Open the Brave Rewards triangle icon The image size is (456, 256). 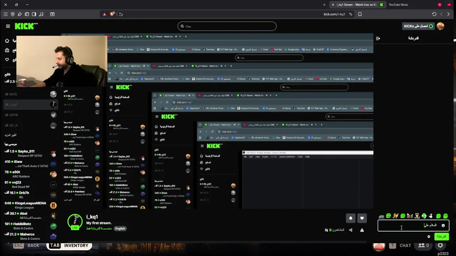coord(104,14)
